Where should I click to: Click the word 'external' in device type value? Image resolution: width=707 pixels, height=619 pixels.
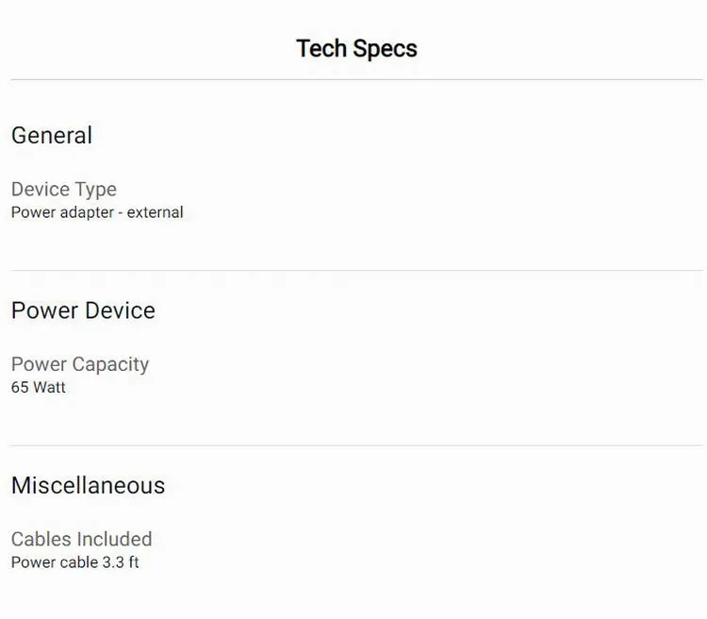[156, 212]
